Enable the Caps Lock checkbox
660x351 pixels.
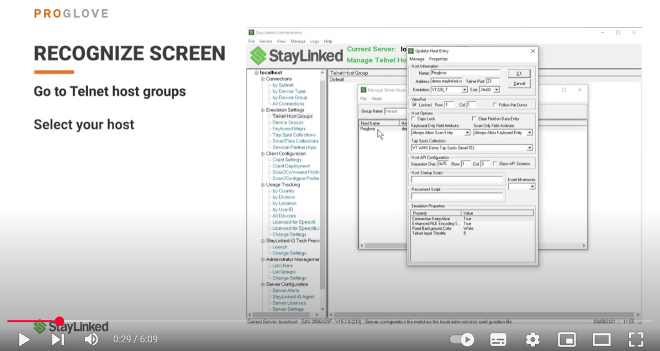tap(415, 119)
